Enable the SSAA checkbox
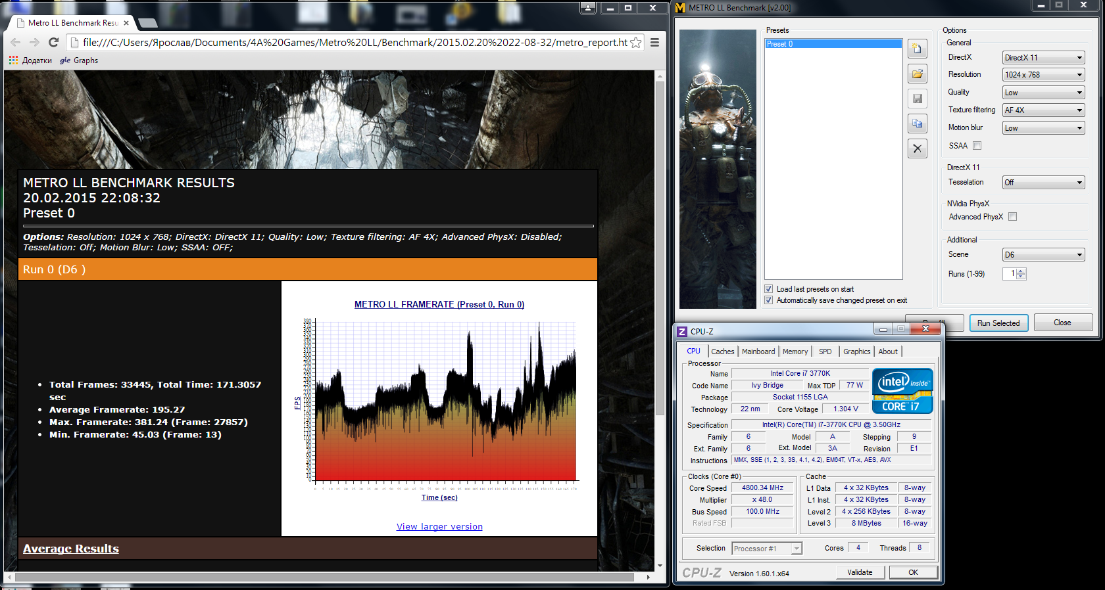Image resolution: width=1105 pixels, height=590 pixels. tap(977, 146)
